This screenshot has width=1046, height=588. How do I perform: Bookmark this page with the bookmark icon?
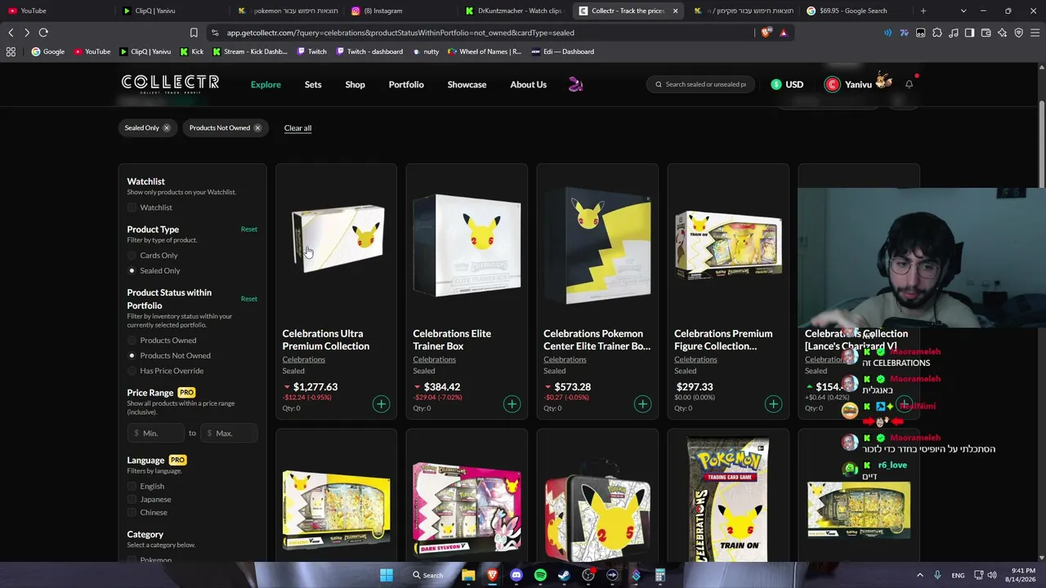click(194, 33)
